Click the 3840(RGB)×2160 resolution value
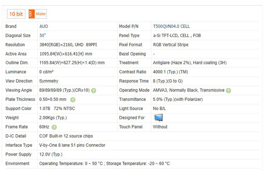Viewport: 264px width, 171px height. 68,45
